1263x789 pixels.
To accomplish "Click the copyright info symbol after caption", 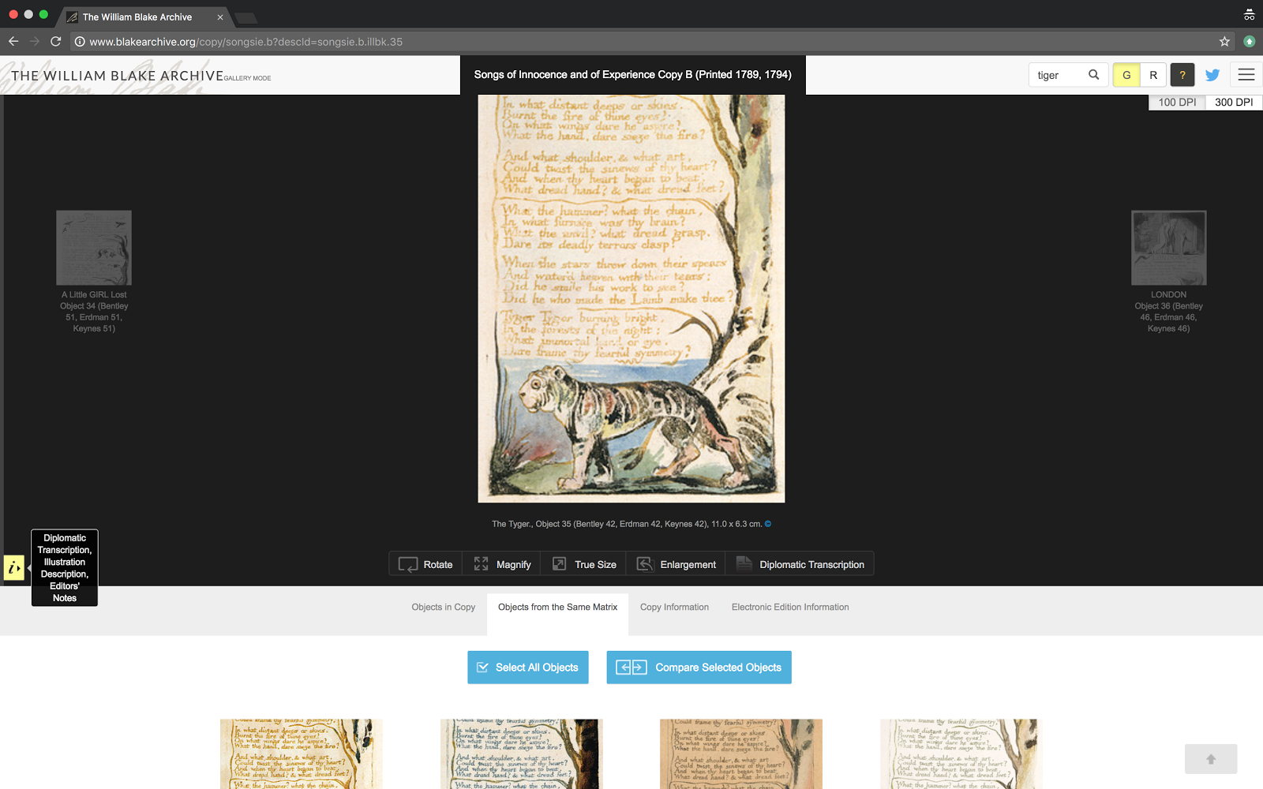I will pos(768,524).
